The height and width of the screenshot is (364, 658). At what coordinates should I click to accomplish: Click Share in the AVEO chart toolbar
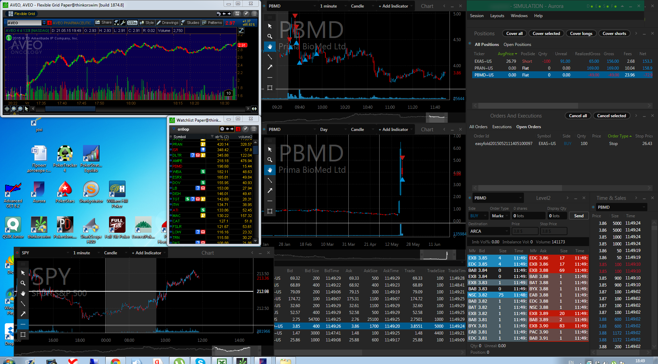[104, 23]
